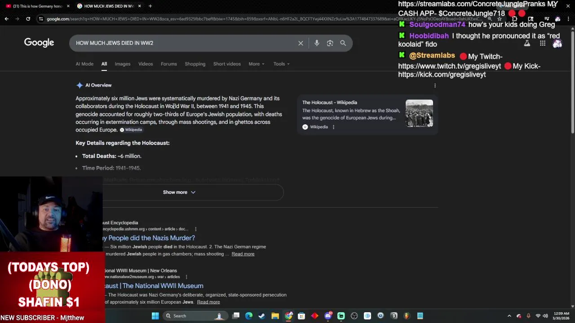Switch to AI Mode tab

pos(84,64)
